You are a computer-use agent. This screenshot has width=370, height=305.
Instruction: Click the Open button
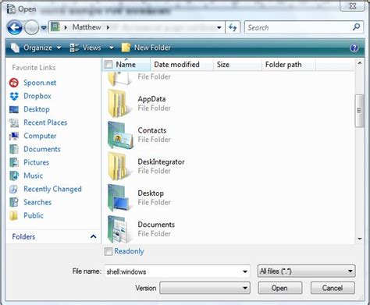(x=280, y=288)
